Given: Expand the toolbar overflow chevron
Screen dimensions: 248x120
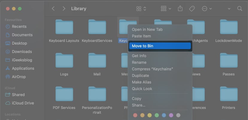Looking at the screenshot, I should [x=229, y=9].
